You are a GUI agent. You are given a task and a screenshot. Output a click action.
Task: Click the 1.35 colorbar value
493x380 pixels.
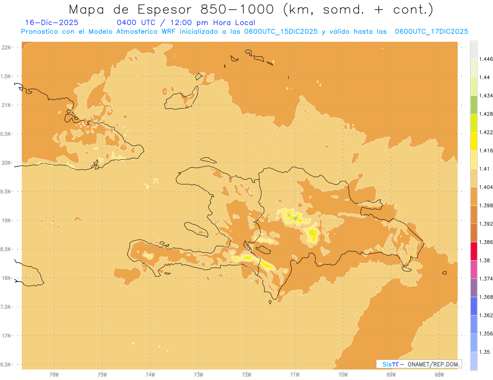click(484, 352)
